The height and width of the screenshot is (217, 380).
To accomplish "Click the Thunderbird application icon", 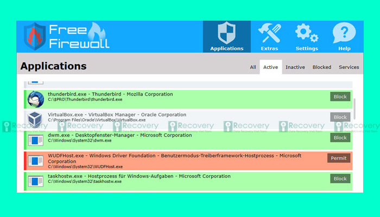I will 36,99.
